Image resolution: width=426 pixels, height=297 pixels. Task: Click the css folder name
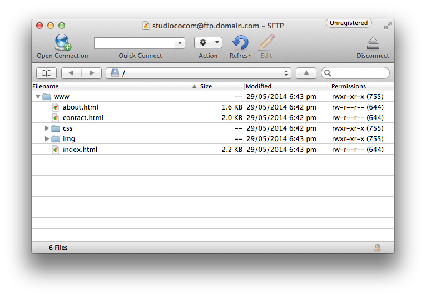68,128
